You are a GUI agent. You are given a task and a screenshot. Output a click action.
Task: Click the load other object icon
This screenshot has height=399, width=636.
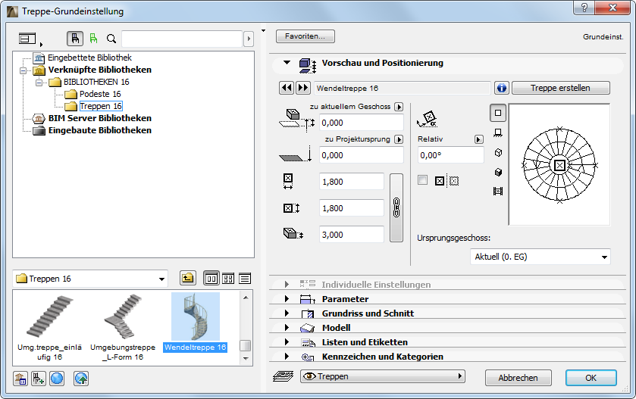click(x=39, y=379)
